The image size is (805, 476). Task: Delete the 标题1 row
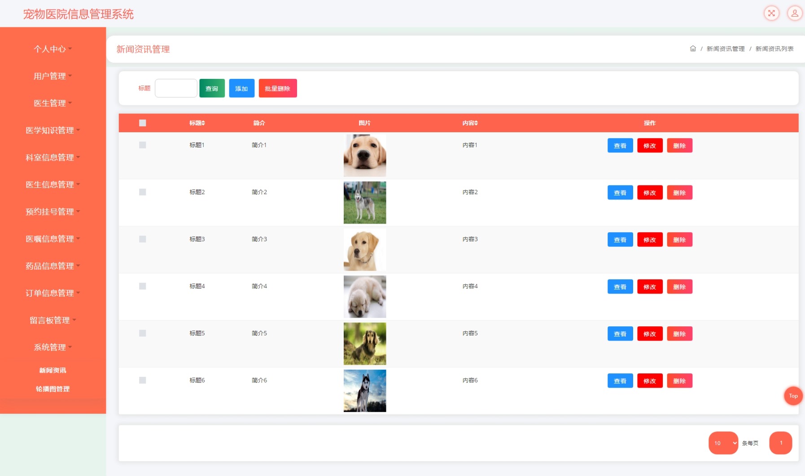click(x=679, y=146)
